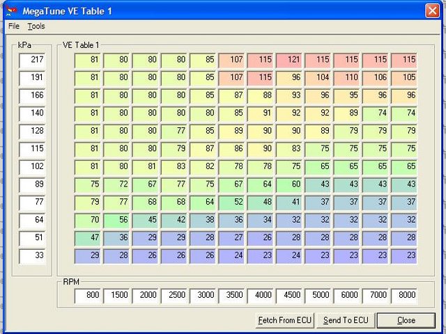Click the 2500 RPM bin field
446x334 pixels.
tap(174, 296)
